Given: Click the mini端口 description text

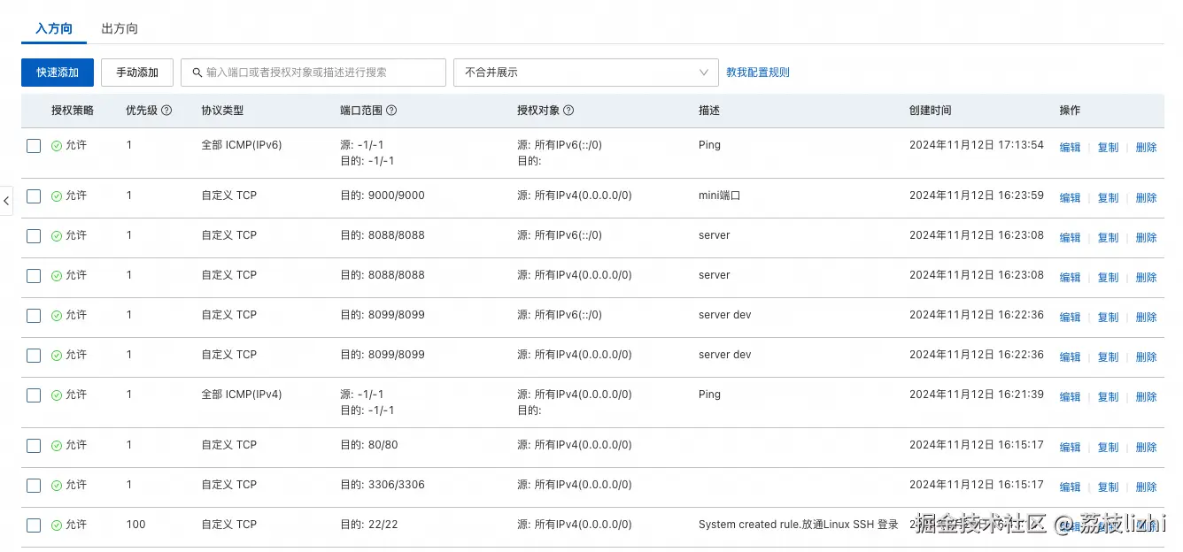Looking at the screenshot, I should 720,195.
